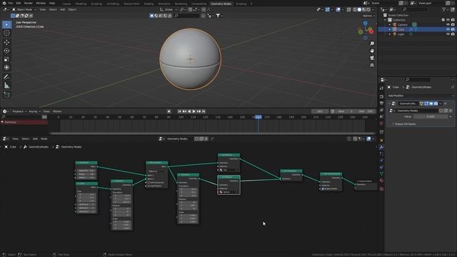Click the Properties editor search field

(418, 79)
